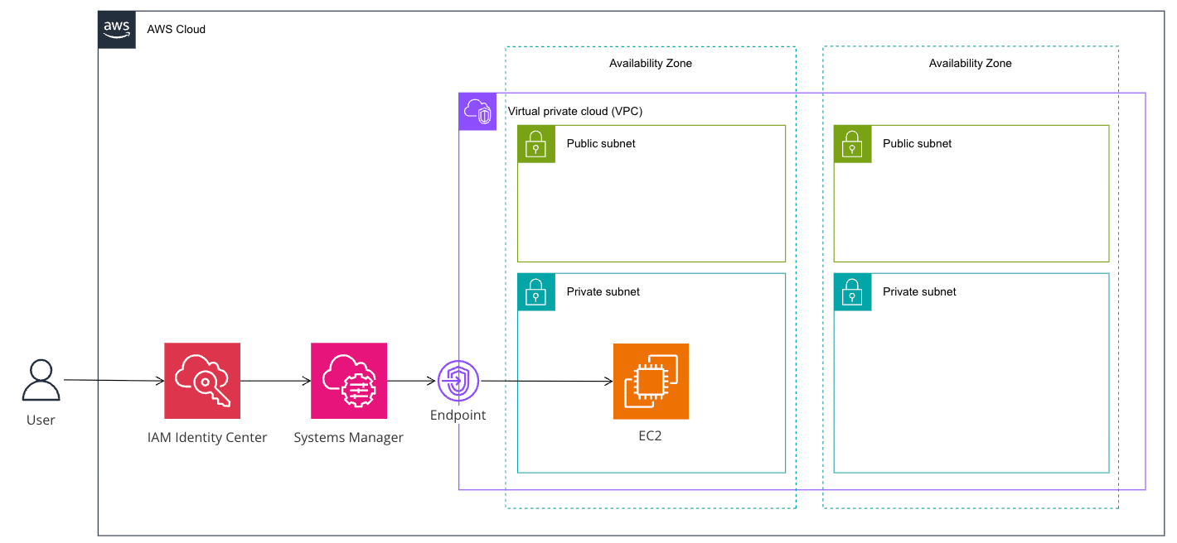Click lock icon of left Private subnet
1177x543 pixels.
536,292
